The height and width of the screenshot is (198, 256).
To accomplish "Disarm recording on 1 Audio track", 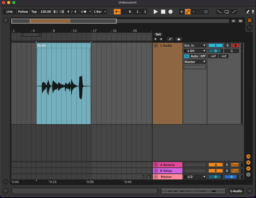I will (235, 46).
